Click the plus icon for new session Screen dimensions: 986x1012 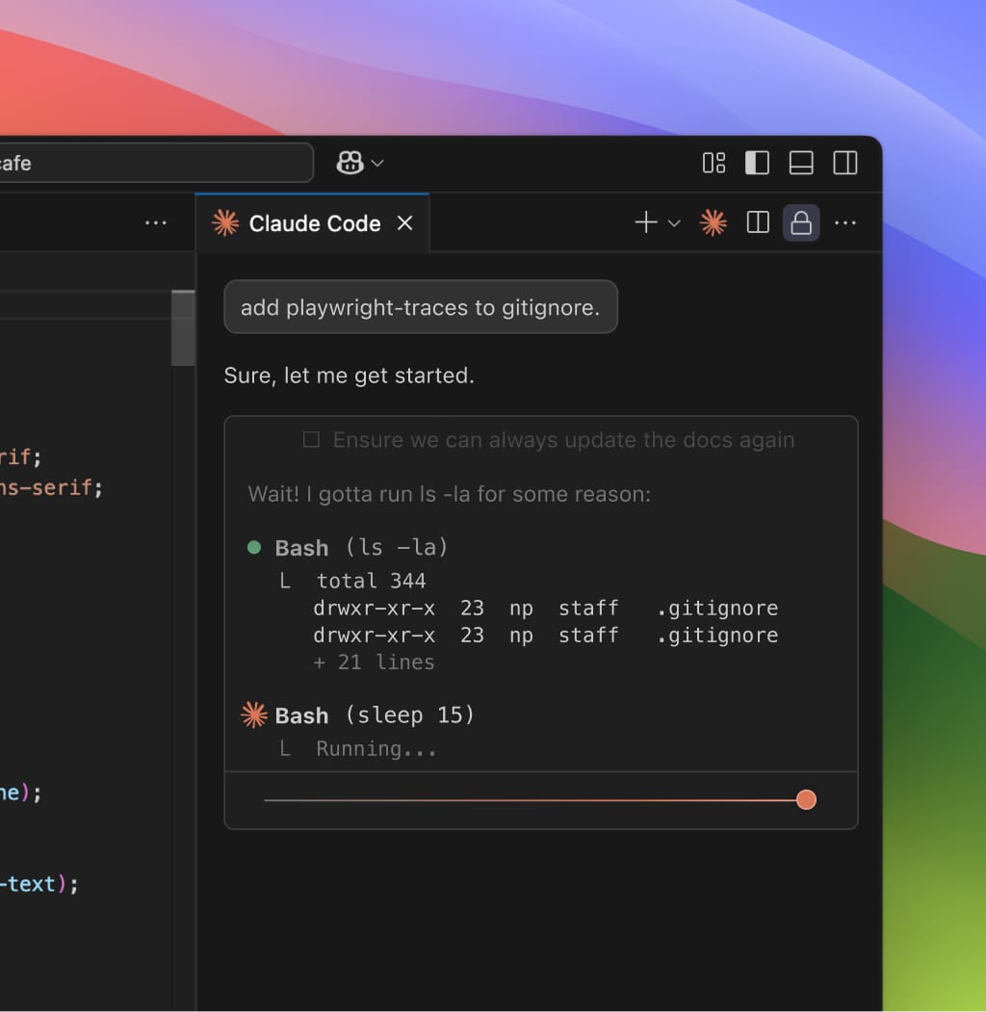tap(646, 223)
